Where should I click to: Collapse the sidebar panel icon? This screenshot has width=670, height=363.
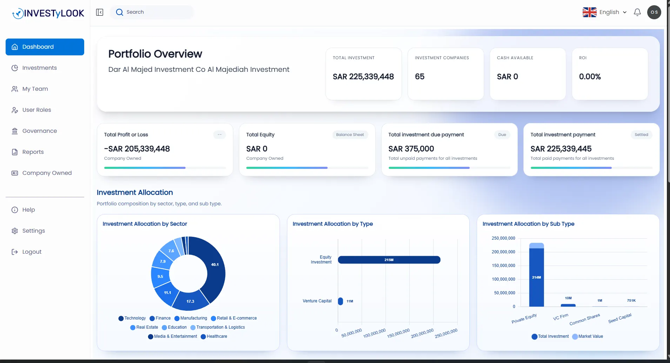pos(100,12)
